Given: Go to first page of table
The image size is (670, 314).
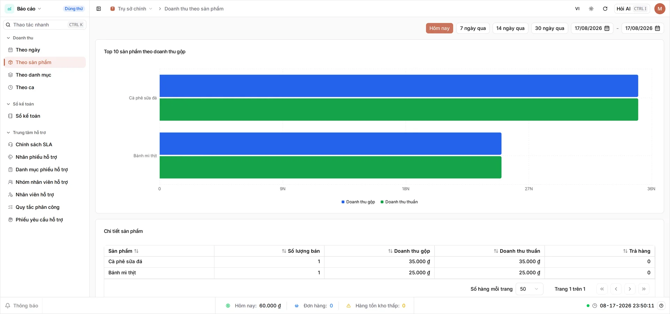Looking at the screenshot, I should point(602,289).
